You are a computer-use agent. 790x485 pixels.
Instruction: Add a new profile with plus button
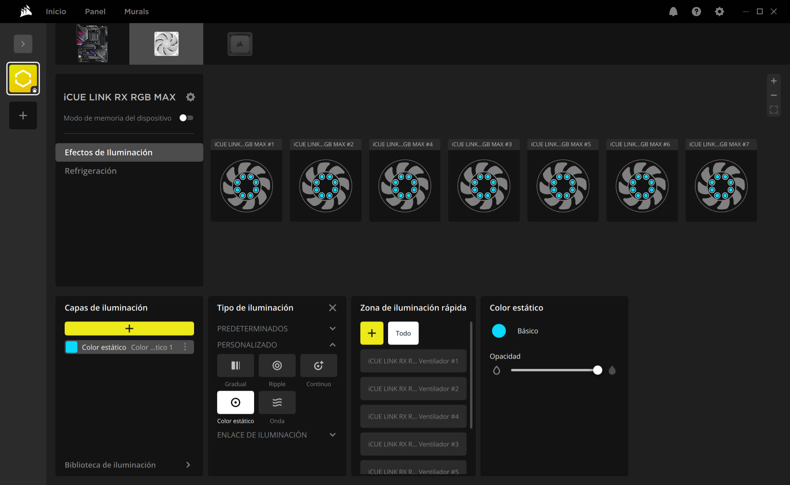(23, 115)
